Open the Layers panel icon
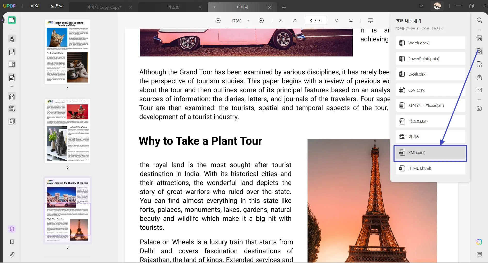This screenshot has height=263, width=488. (x=12, y=229)
